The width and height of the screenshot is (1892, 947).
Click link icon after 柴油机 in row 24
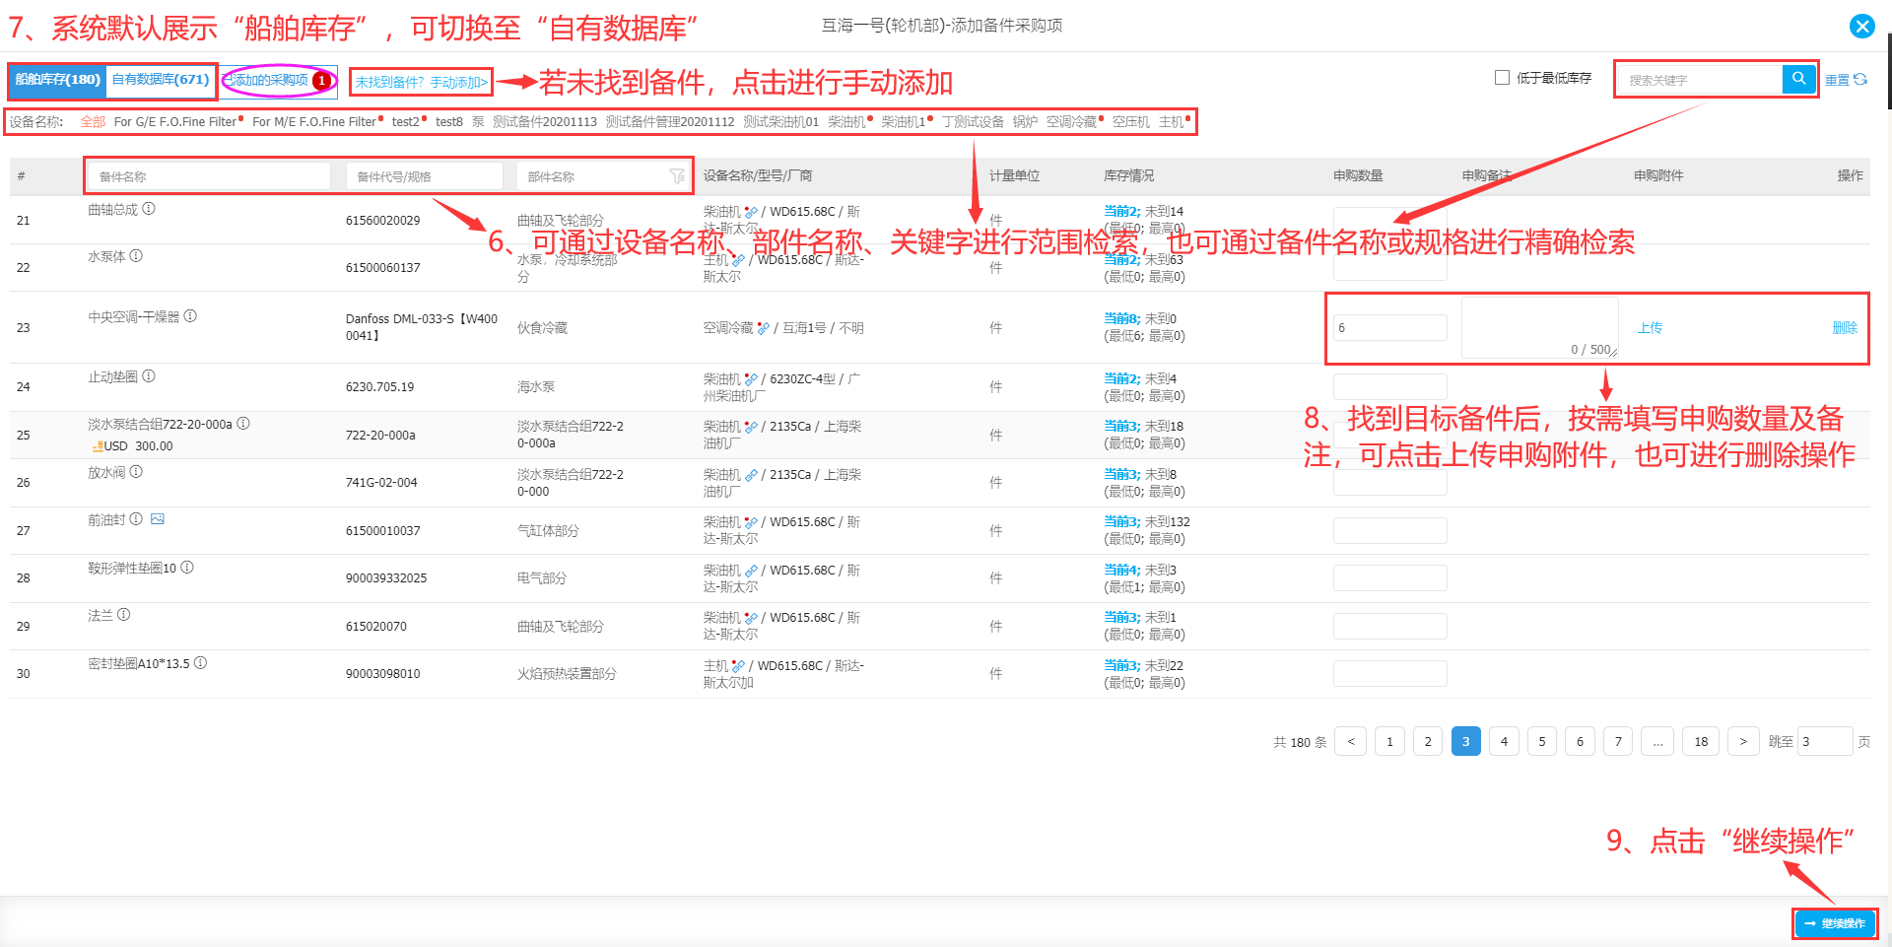coord(751,379)
